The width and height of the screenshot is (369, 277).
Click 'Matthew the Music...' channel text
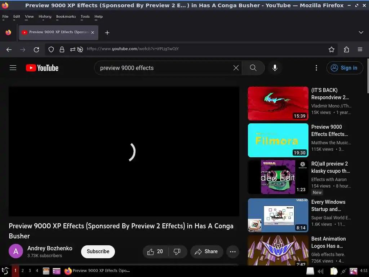(331, 143)
